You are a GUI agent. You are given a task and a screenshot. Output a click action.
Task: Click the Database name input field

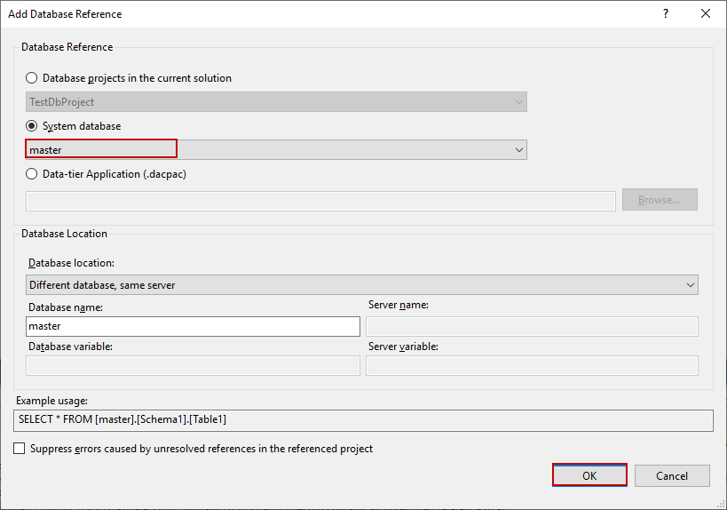[x=193, y=326]
